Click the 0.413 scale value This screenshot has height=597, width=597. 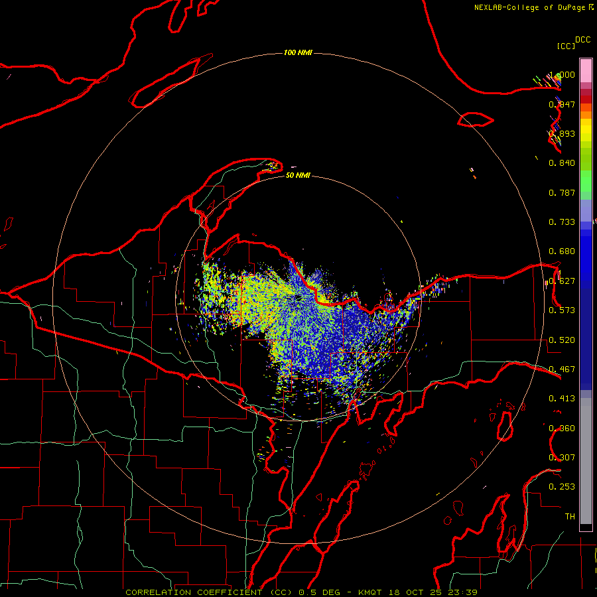click(562, 399)
